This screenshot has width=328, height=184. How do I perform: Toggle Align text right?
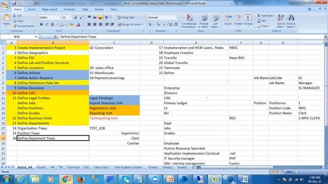click(x=100, y=25)
